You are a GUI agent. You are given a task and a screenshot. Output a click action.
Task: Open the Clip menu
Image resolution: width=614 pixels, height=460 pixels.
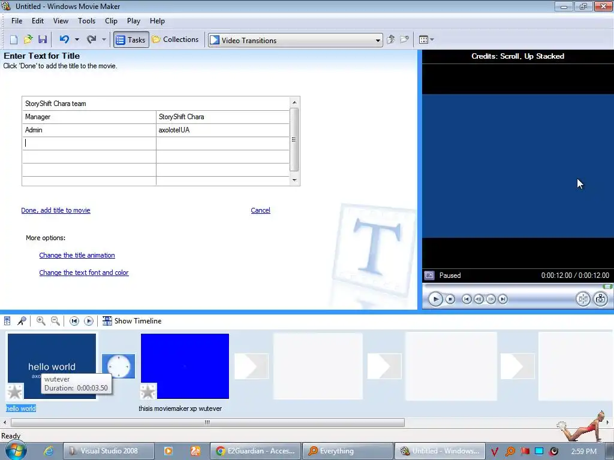coord(111,21)
